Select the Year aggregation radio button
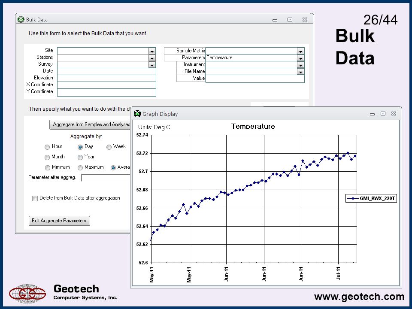 (80, 158)
